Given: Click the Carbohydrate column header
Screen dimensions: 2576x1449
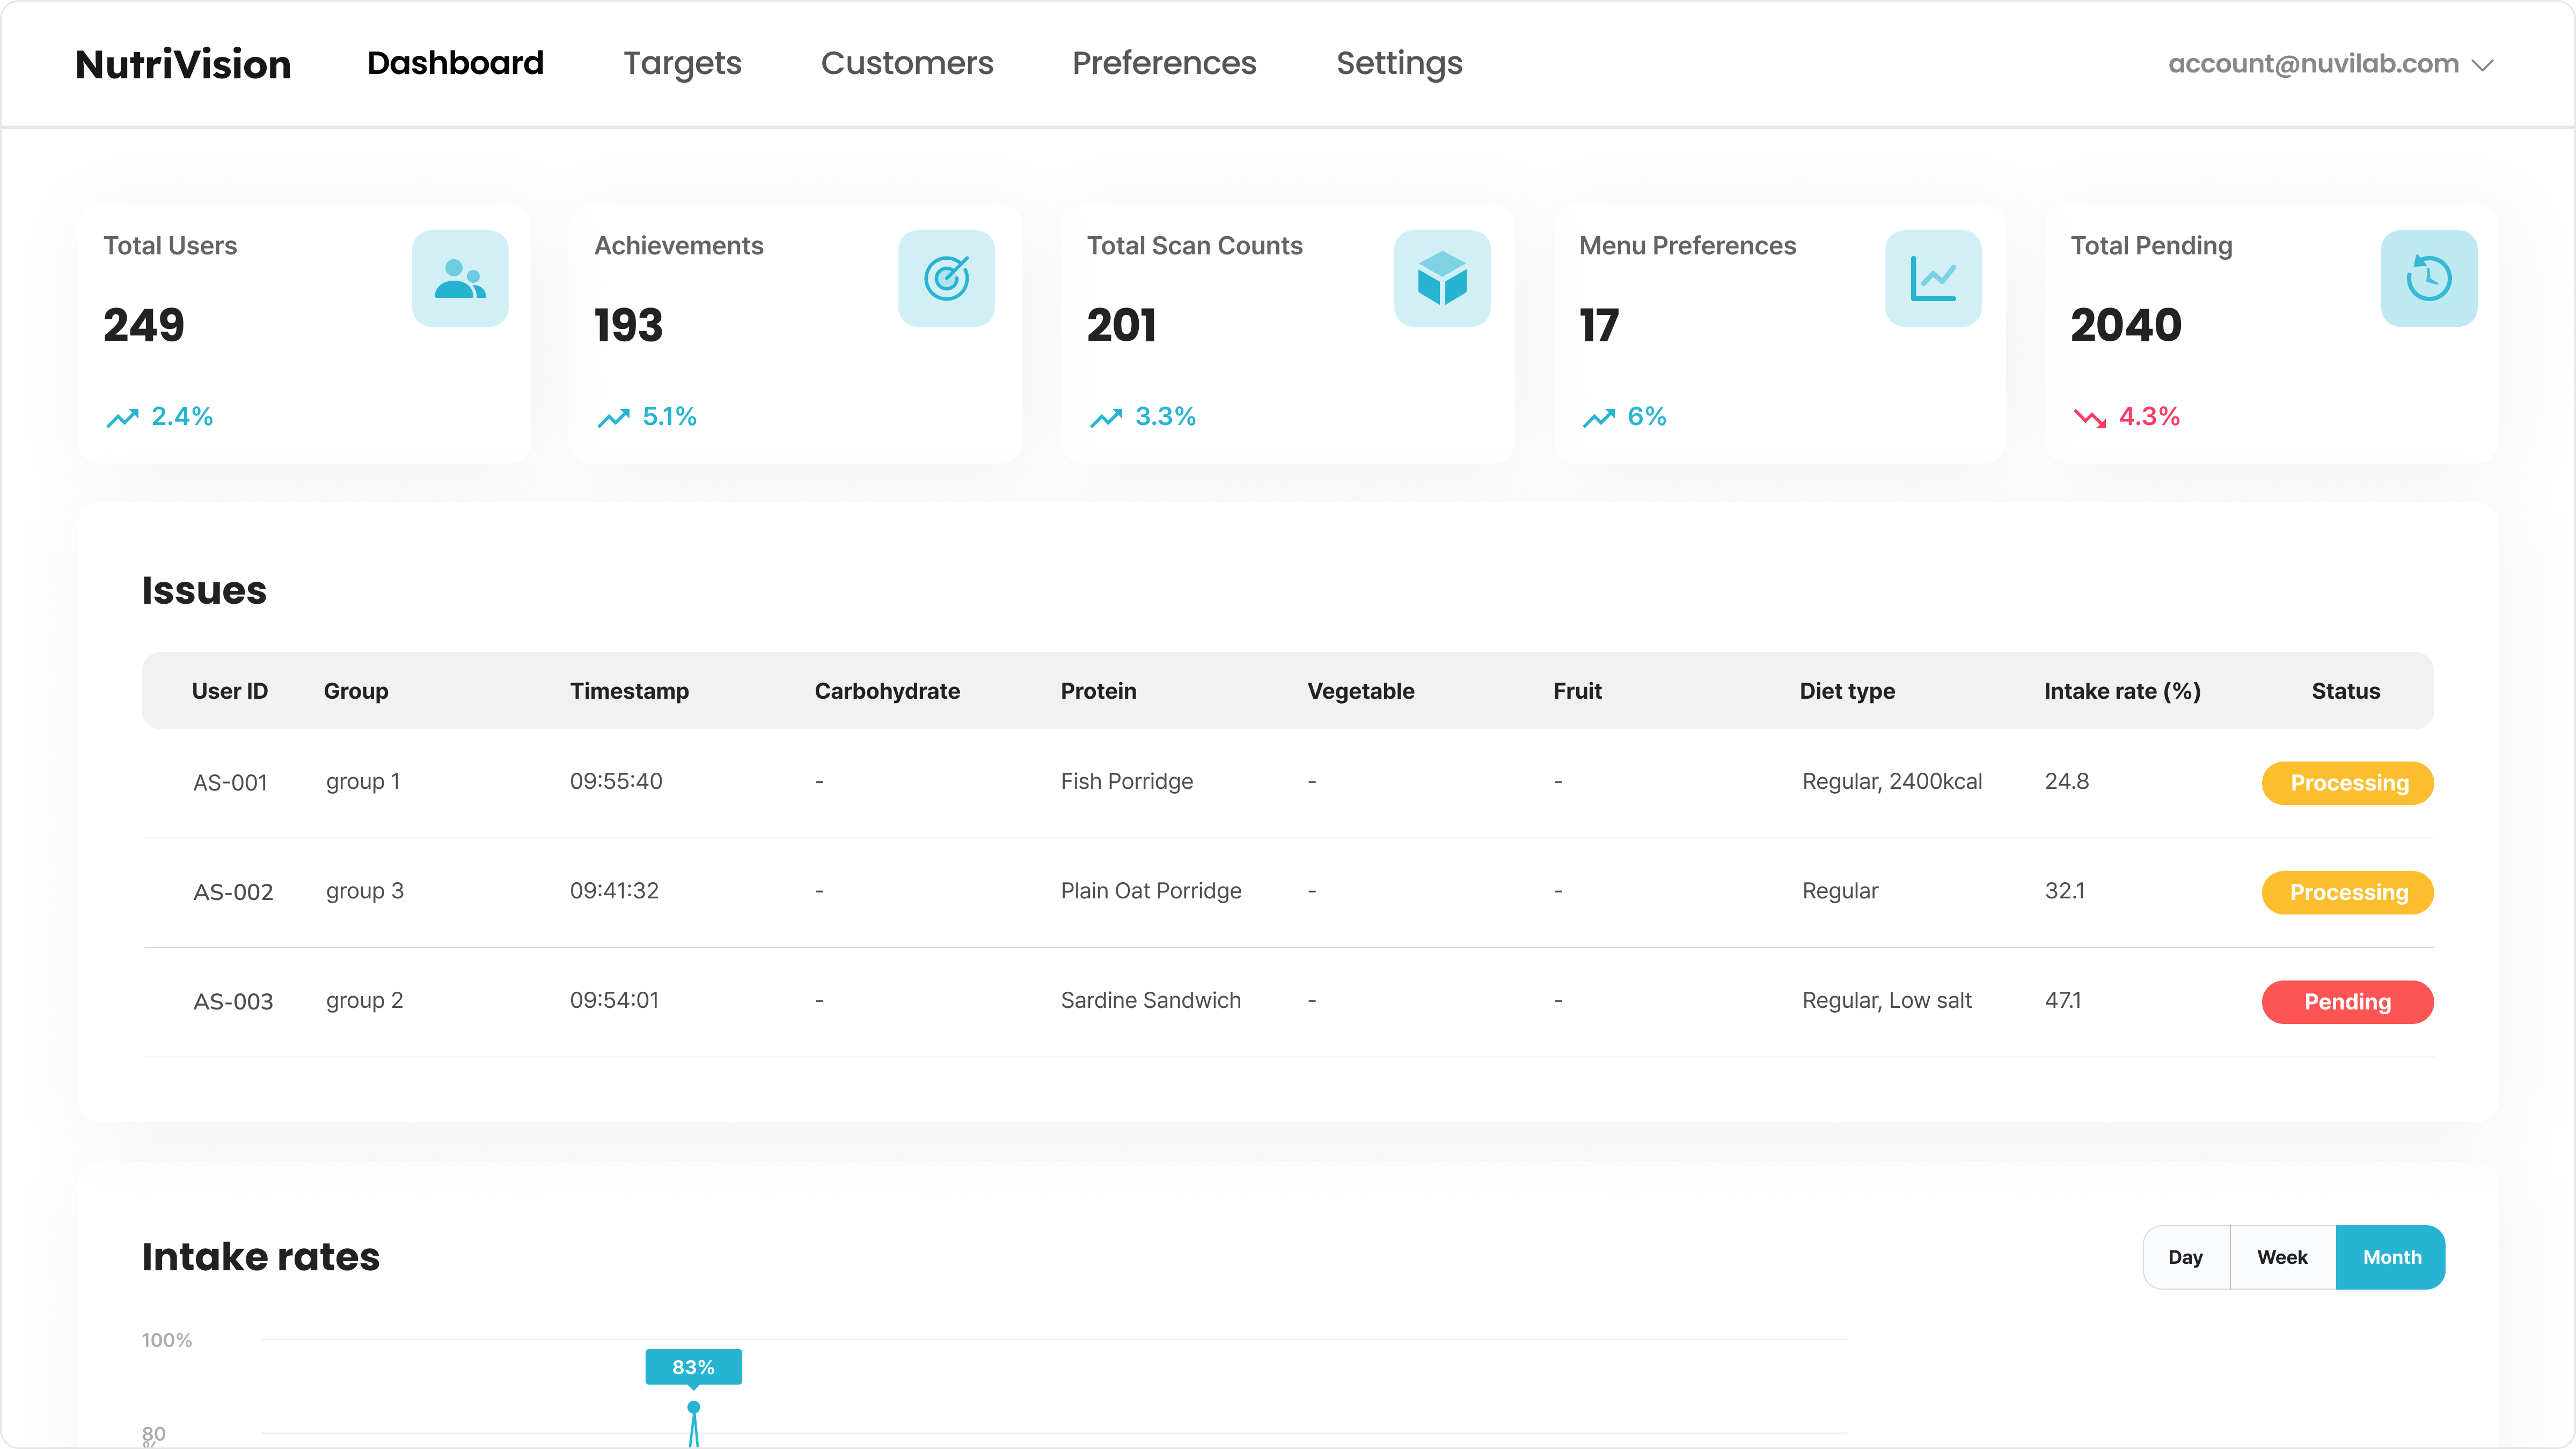Looking at the screenshot, I should (x=887, y=691).
